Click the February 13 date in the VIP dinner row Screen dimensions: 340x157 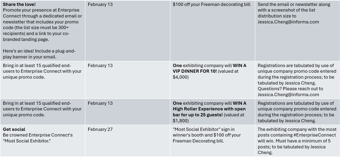pyautogui.click(x=100, y=65)
